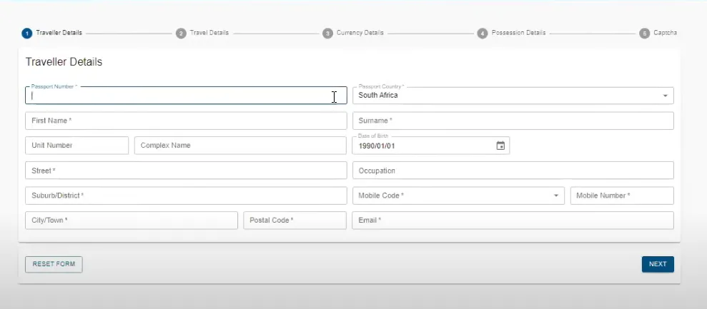The image size is (707, 309).
Task: Focus the Passport Number field
Action: click(186, 96)
